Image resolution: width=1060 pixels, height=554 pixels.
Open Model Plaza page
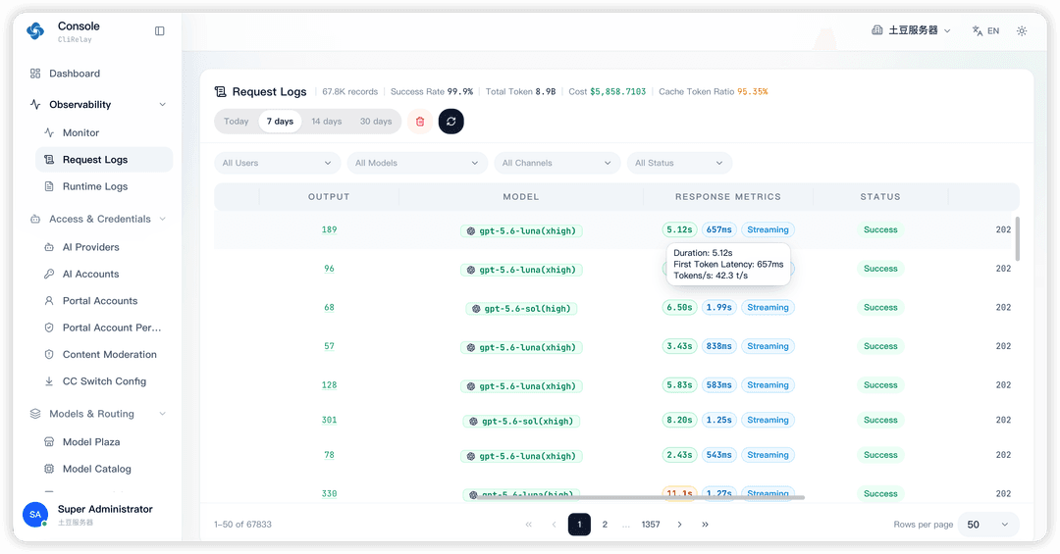coord(91,442)
